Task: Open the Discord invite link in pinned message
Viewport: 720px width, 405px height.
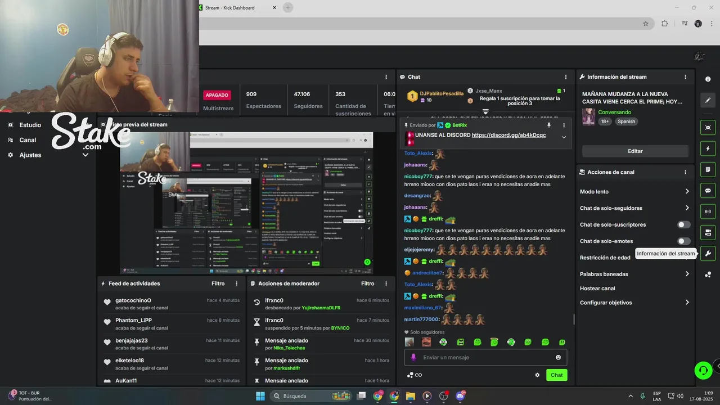Action: [x=508, y=135]
